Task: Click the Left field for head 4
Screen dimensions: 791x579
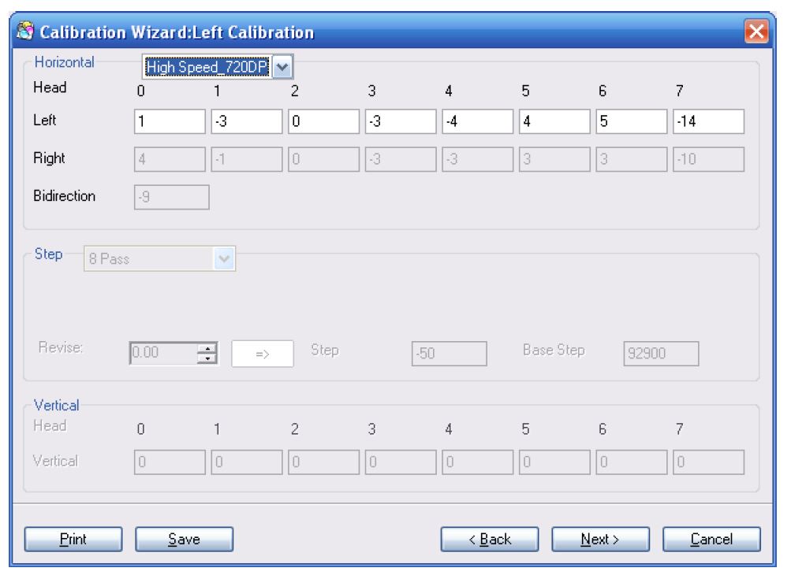Action: (x=477, y=122)
